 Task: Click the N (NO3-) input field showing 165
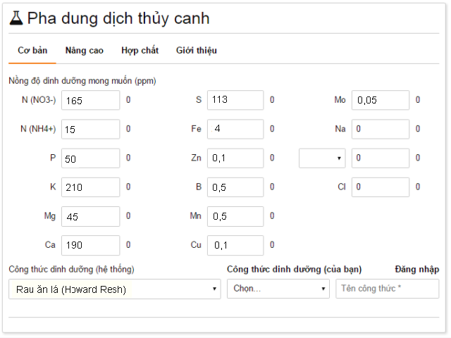(x=91, y=100)
